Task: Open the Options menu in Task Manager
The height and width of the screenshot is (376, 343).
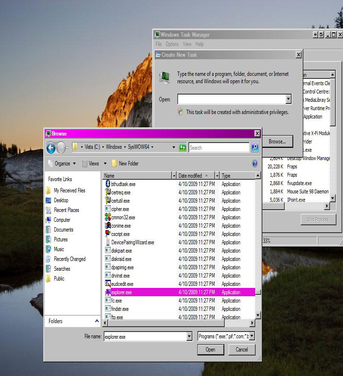Action: point(172,44)
